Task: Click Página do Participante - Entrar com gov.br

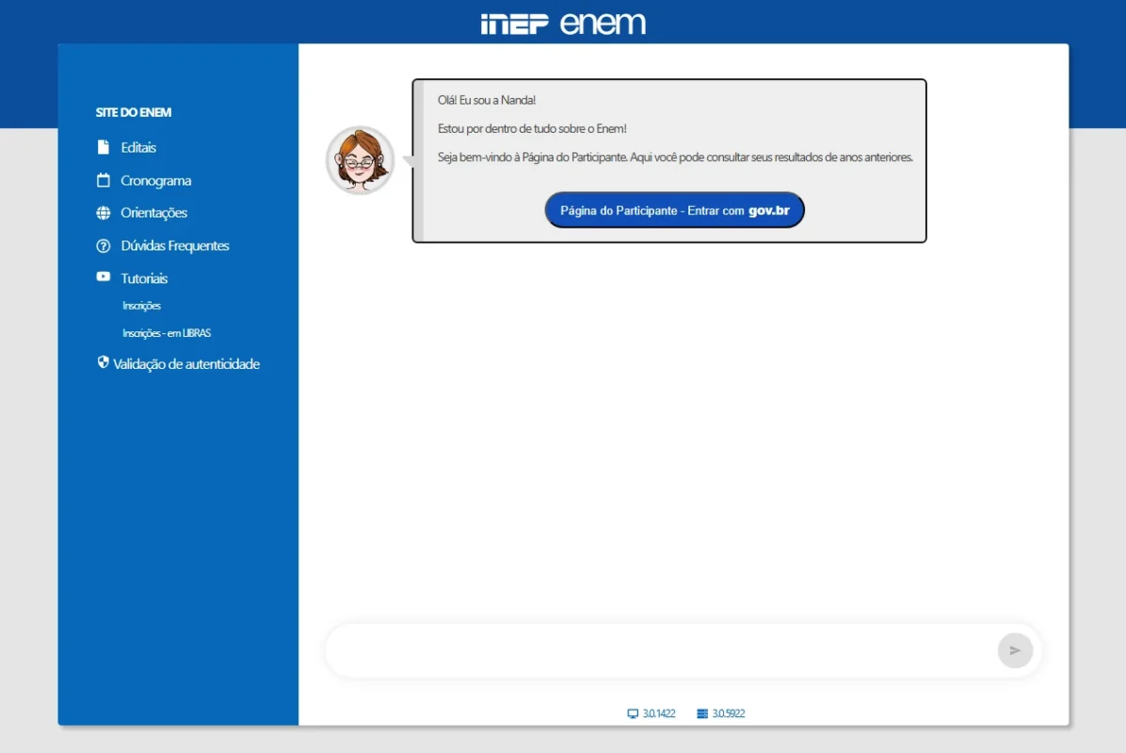Action: pos(674,210)
